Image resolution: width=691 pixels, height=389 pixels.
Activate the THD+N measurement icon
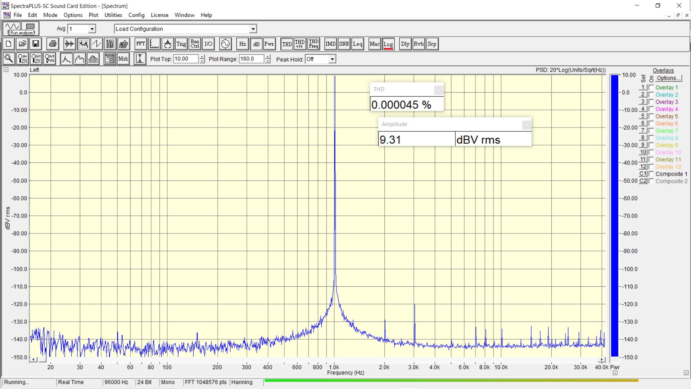(x=300, y=44)
